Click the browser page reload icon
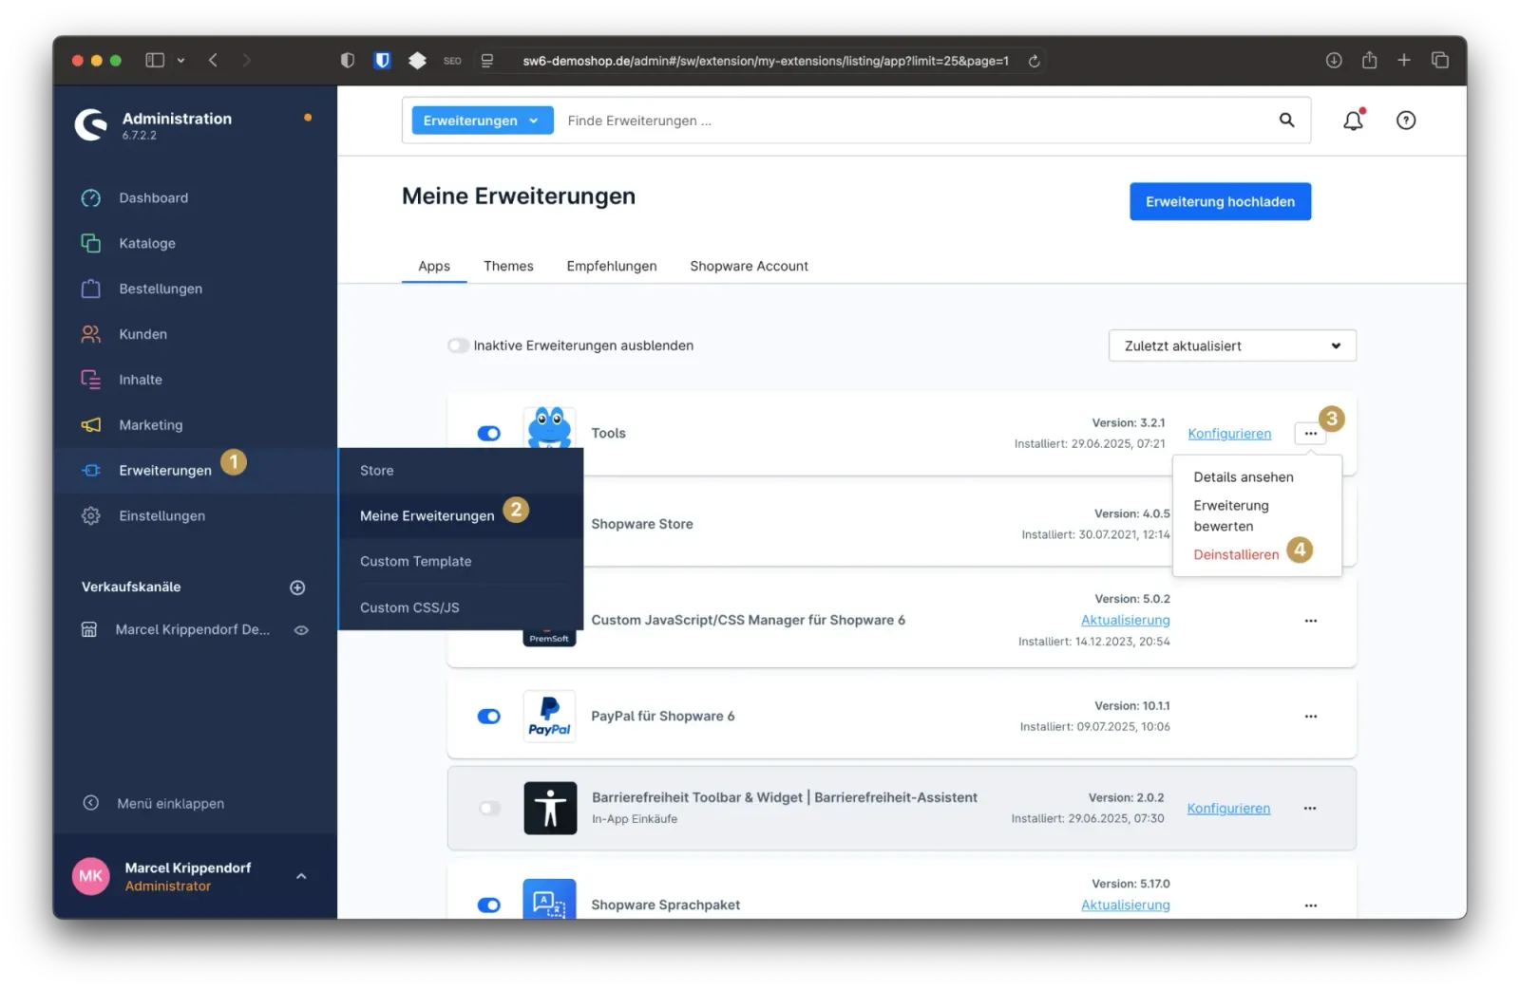This screenshot has width=1520, height=989. [1035, 61]
